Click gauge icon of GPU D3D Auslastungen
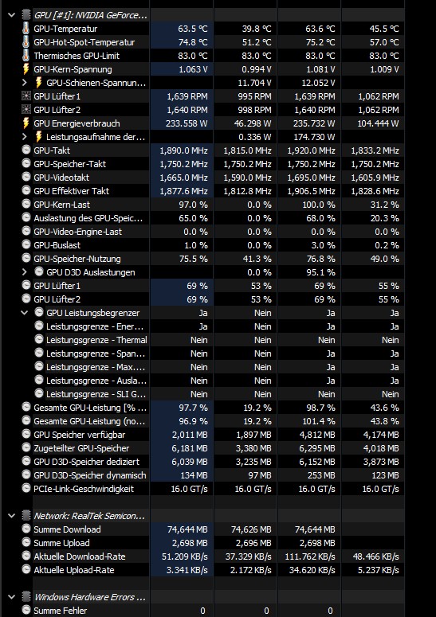The width and height of the screenshot is (436, 617). coord(38,272)
